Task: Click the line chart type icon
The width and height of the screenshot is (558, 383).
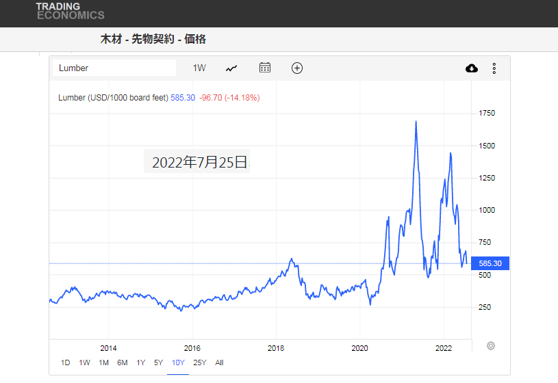Action: (x=231, y=68)
